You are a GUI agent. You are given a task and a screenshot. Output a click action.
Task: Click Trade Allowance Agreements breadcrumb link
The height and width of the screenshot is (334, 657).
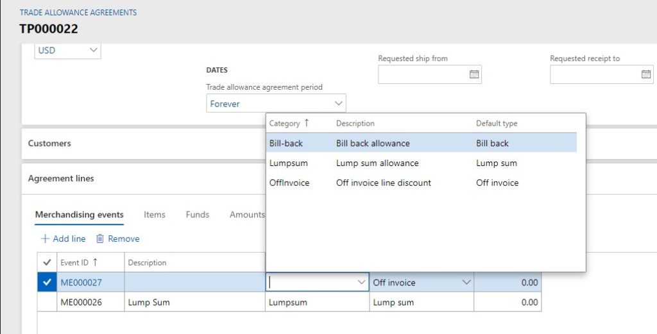coord(78,12)
